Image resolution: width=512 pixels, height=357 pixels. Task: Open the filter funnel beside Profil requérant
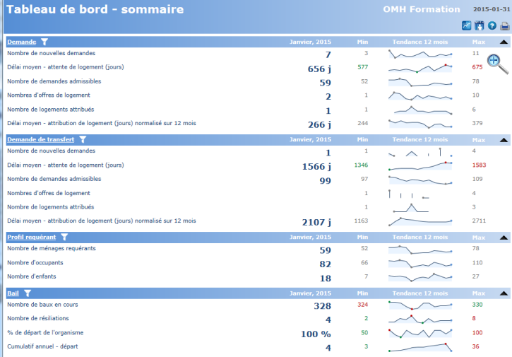tap(64, 237)
